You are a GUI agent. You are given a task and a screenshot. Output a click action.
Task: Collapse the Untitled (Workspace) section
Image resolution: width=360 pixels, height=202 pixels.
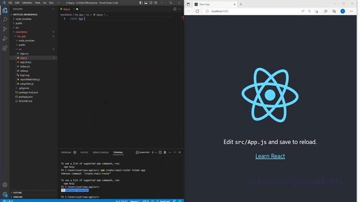click(x=25, y=15)
